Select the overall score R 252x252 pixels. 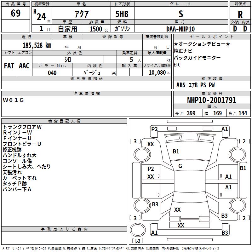[240, 14]
